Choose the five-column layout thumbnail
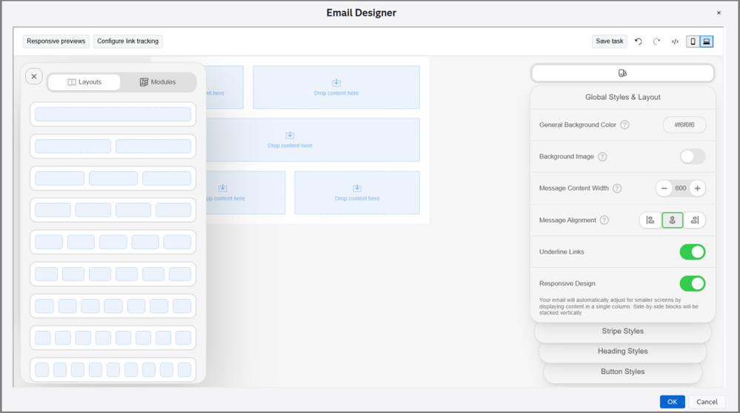Viewport: 740px width, 413px height. (x=113, y=242)
